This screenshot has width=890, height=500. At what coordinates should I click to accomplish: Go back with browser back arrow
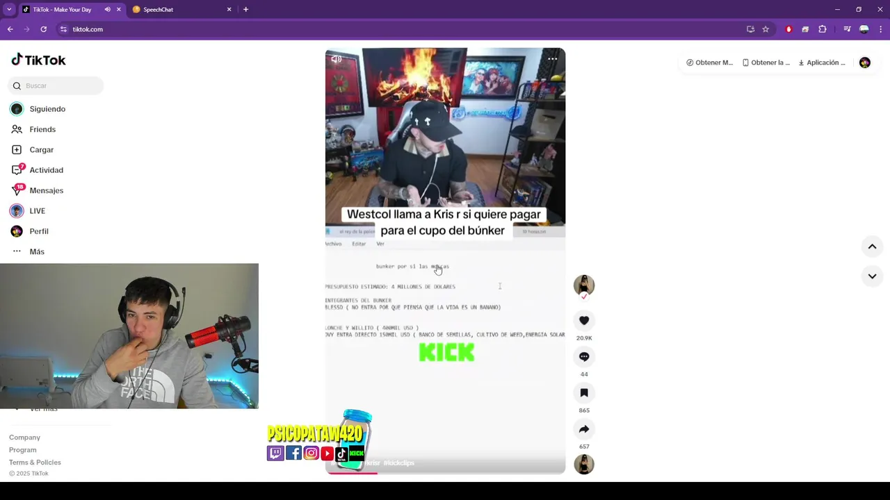[x=10, y=29]
